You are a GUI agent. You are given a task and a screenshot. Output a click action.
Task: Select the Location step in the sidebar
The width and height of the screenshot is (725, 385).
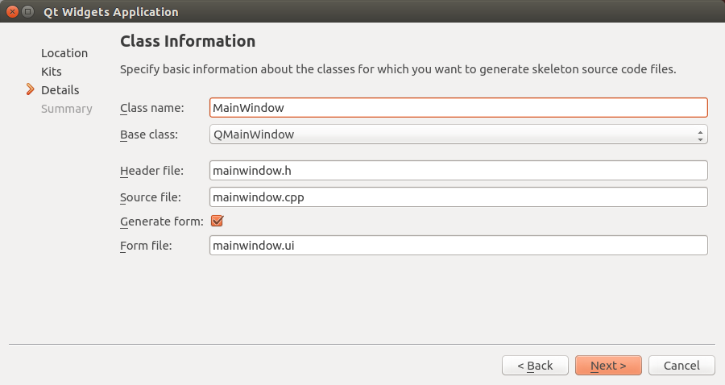64,53
